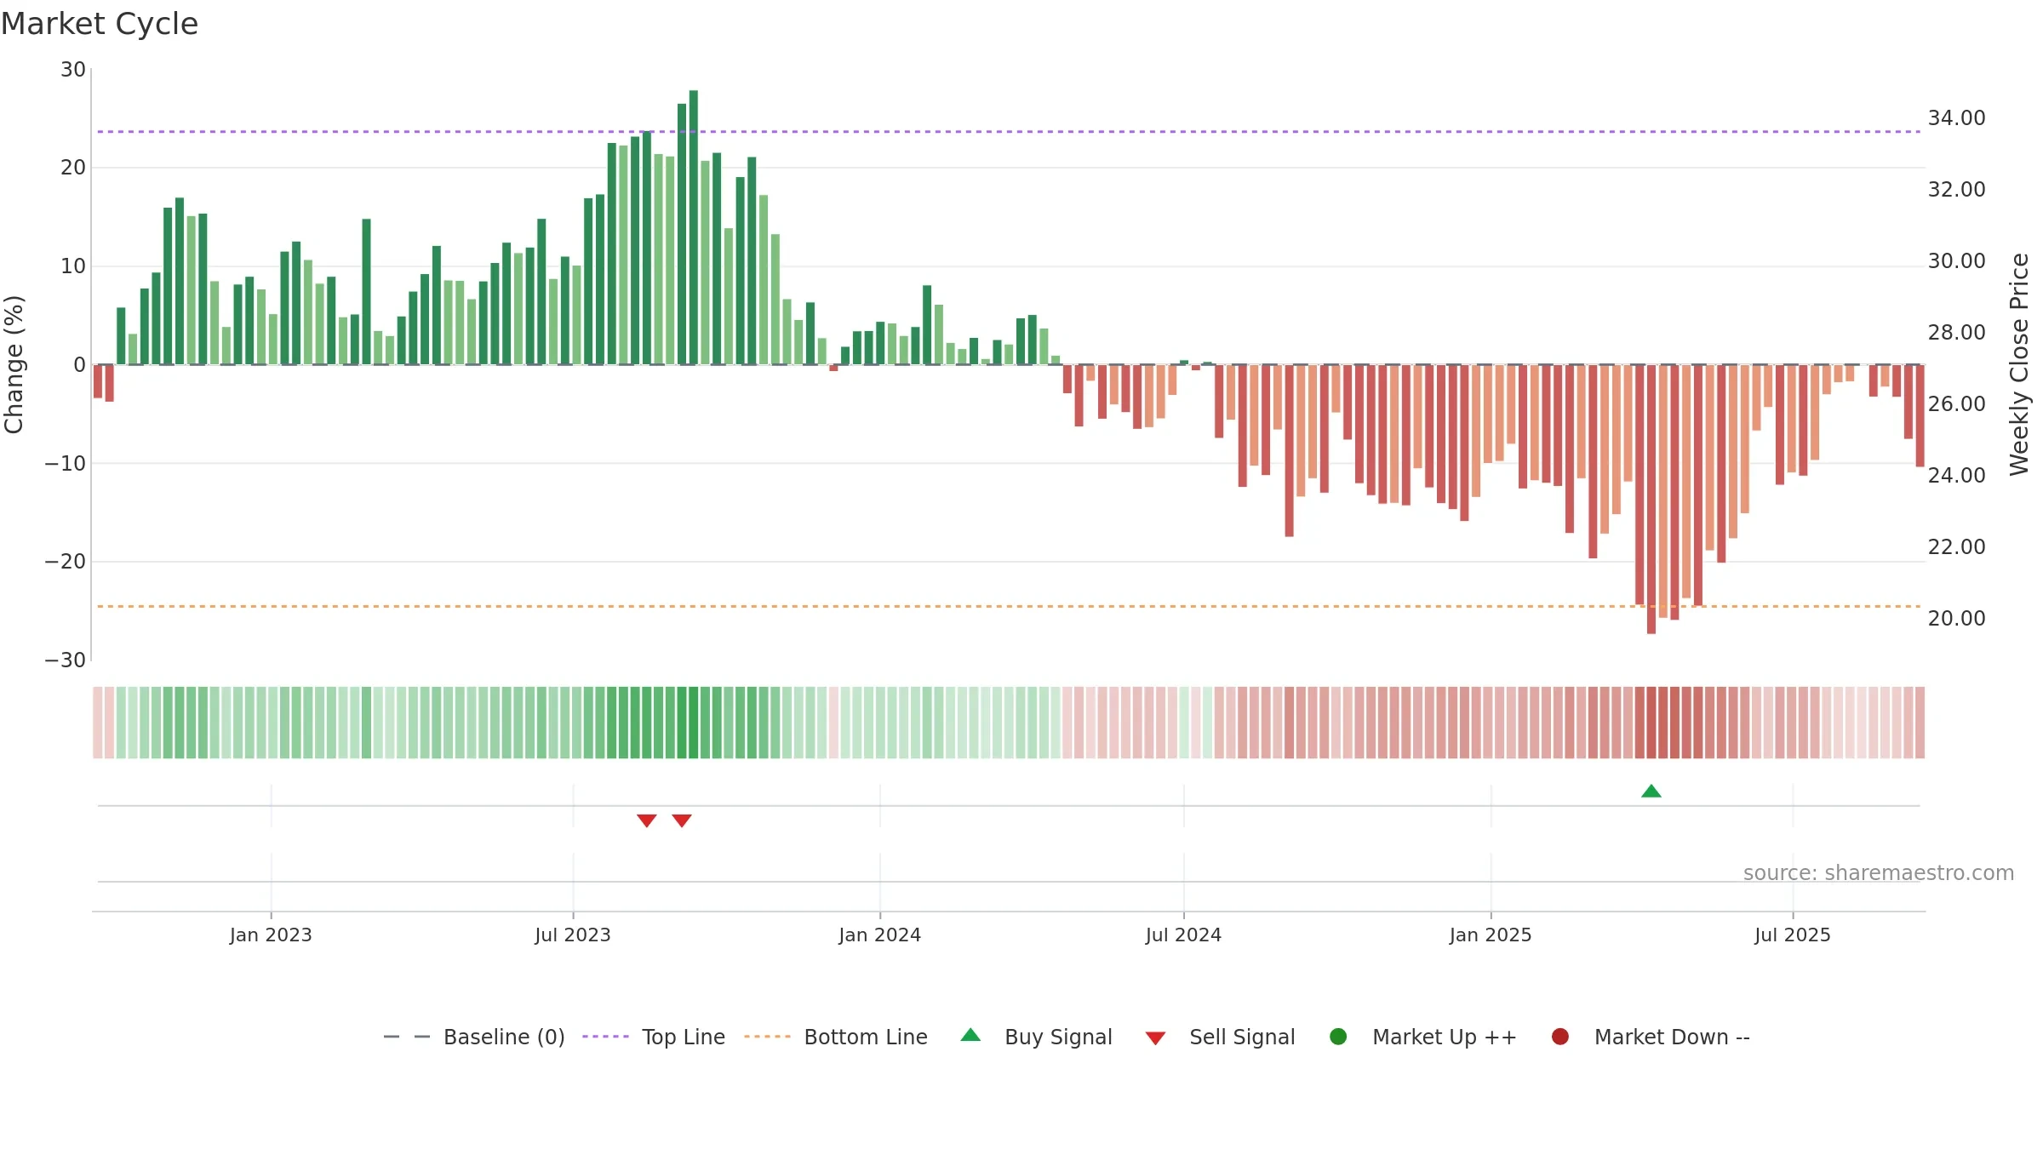Click the Jan 2024 axis label
Image resolution: width=2043 pixels, height=1149 pixels.
tap(880, 935)
